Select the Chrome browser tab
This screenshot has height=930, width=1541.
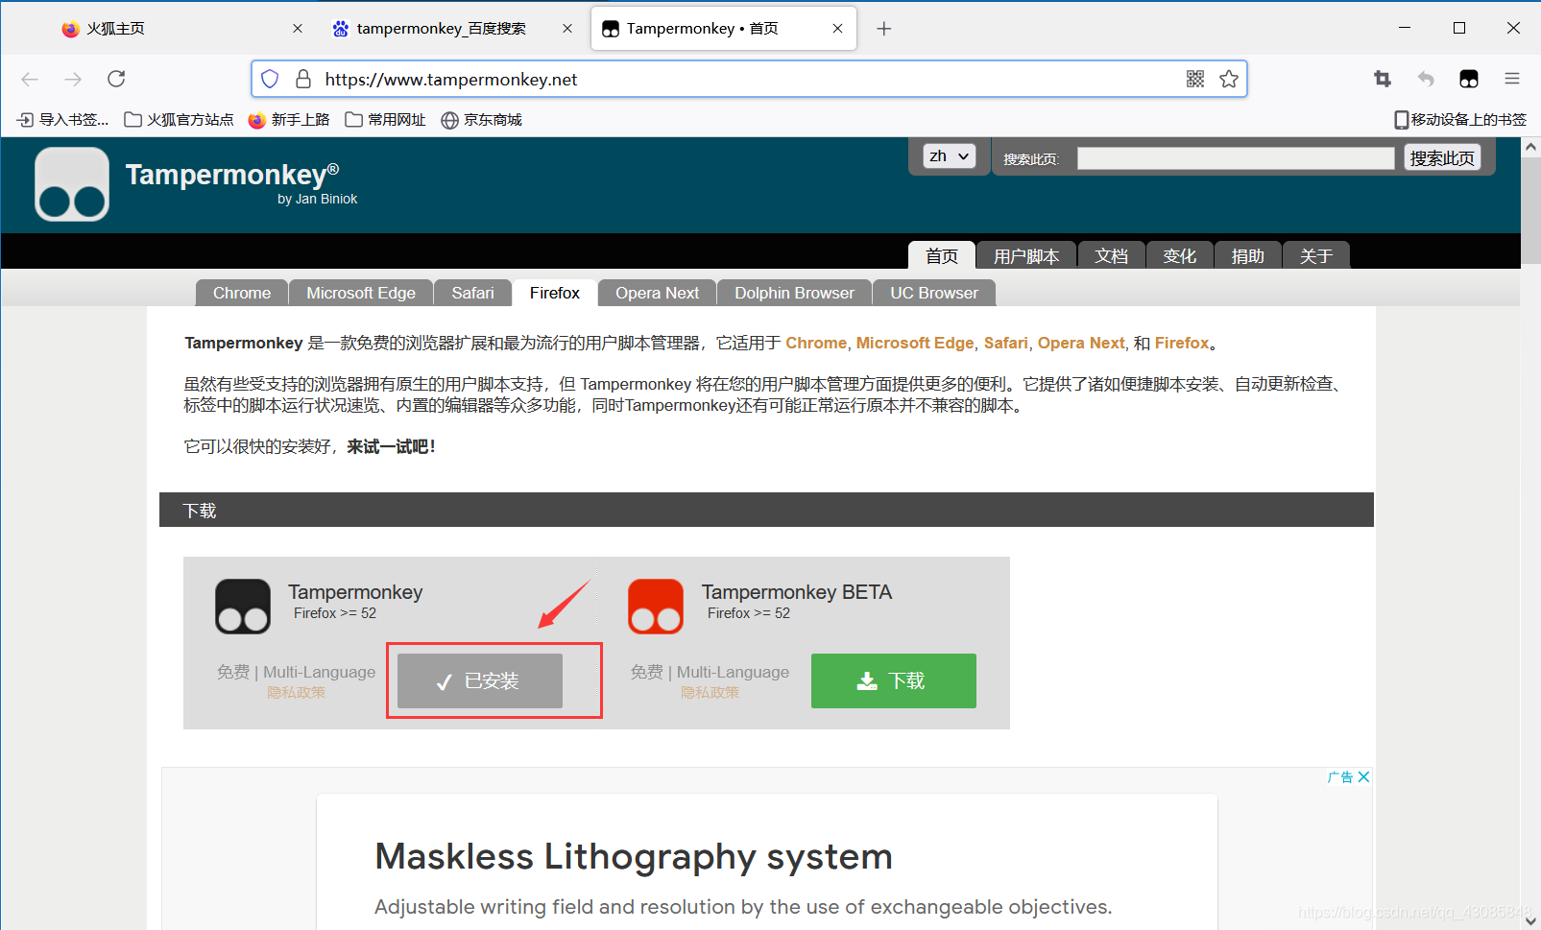click(x=242, y=293)
